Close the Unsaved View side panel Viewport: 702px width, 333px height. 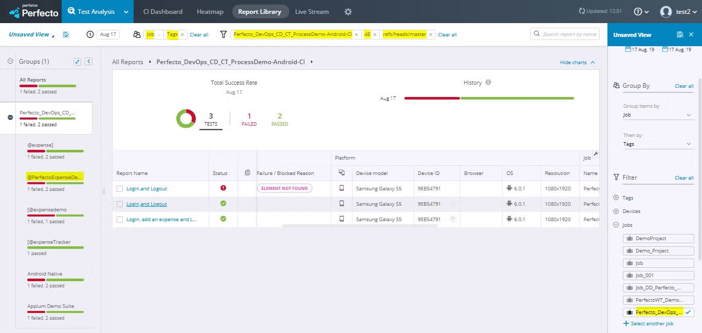691,34
